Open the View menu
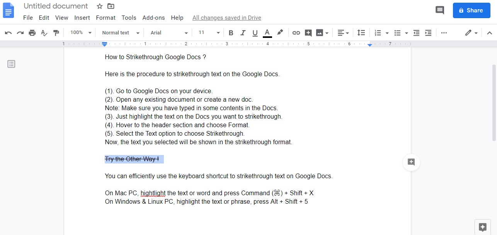Viewport: 497px width, 235px height. pyautogui.click(x=62, y=18)
